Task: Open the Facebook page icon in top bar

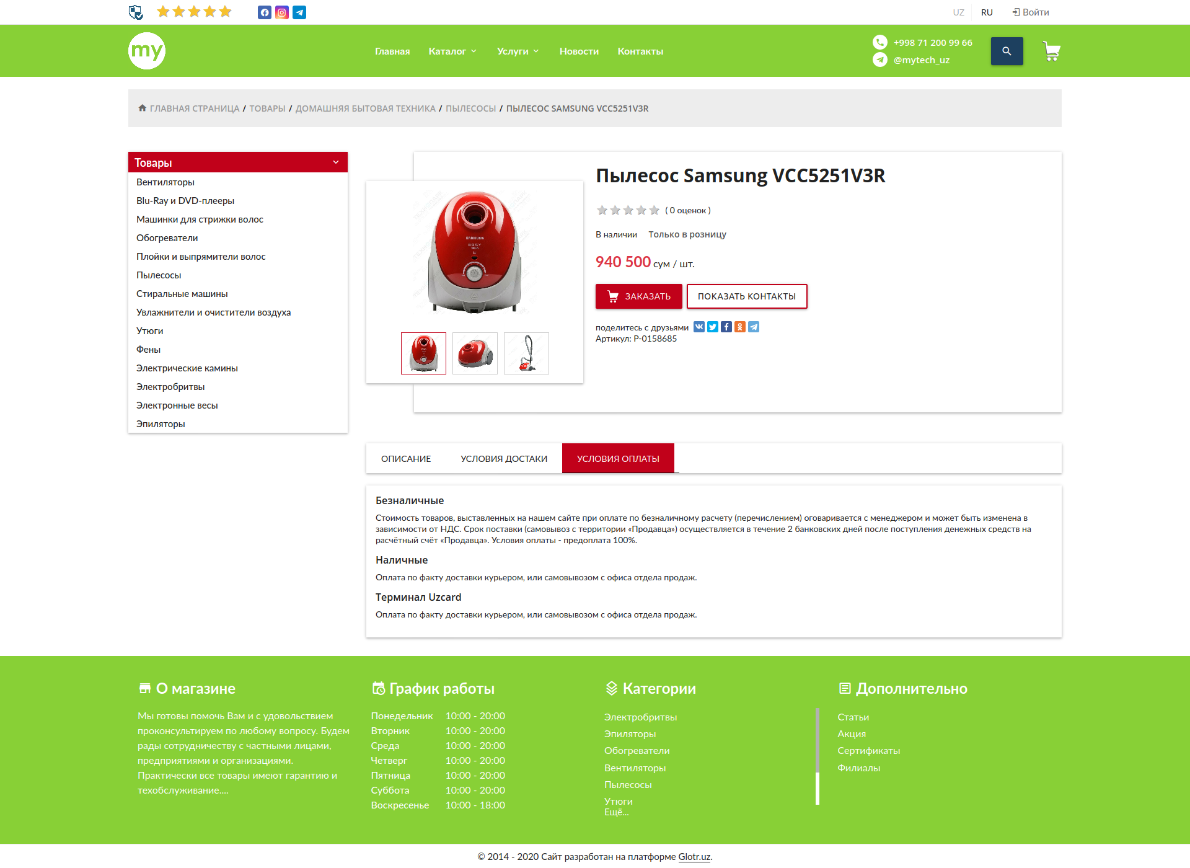Action: (265, 12)
